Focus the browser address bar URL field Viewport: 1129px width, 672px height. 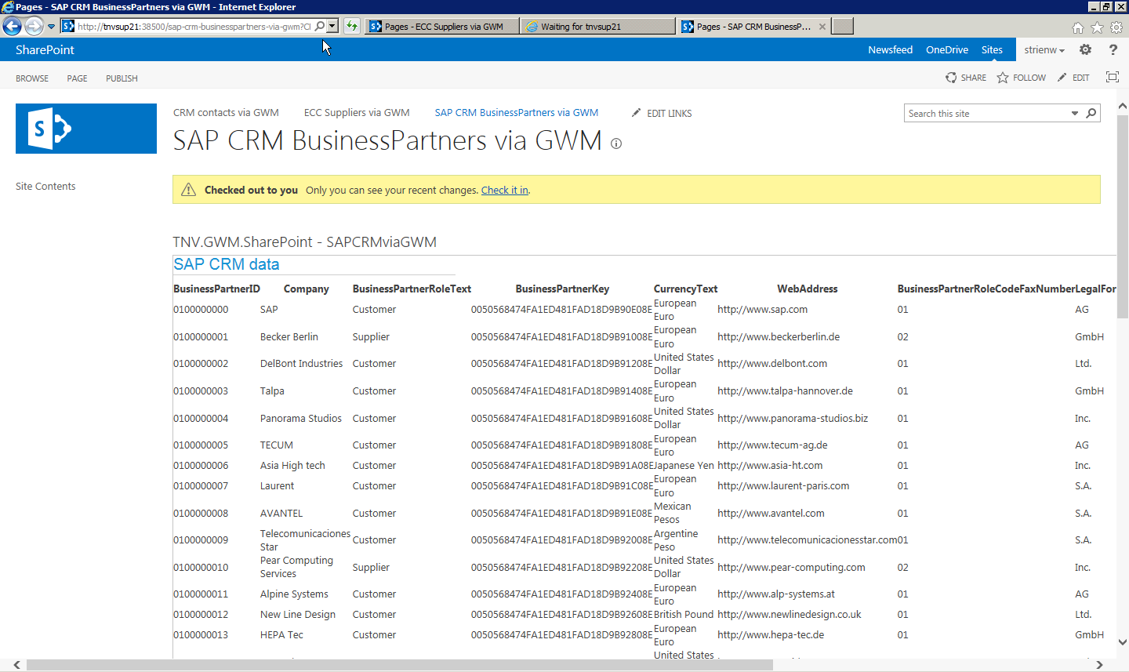point(194,26)
